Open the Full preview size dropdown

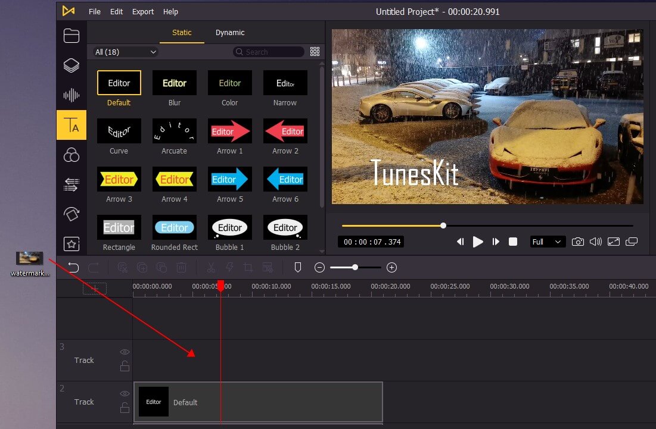(x=547, y=242)
